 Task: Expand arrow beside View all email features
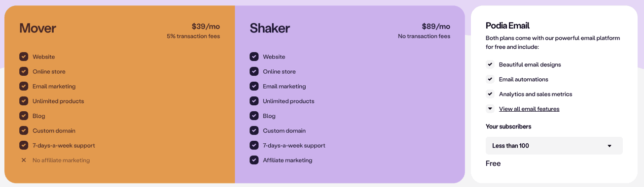(490, 109)
